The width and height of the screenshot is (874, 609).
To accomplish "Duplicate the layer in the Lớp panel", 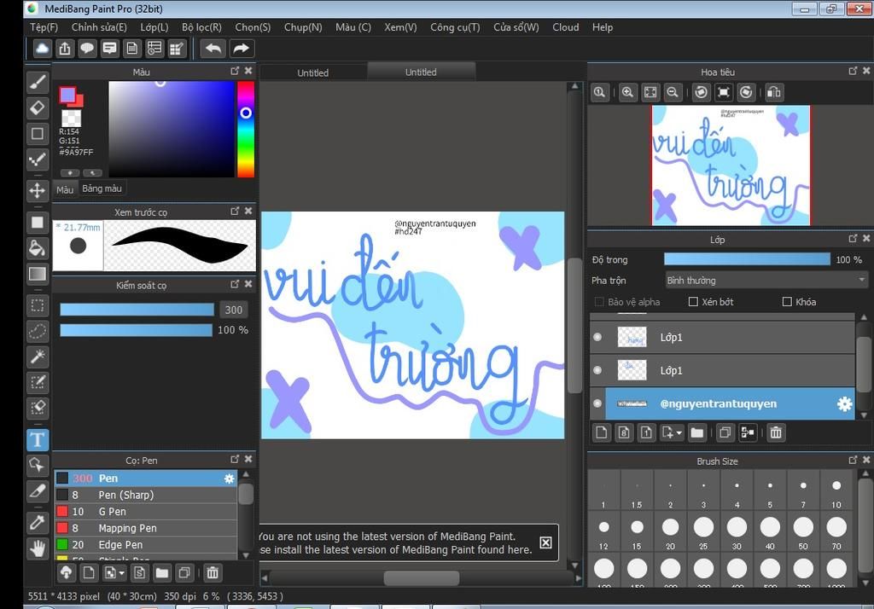I will (725, 432).
